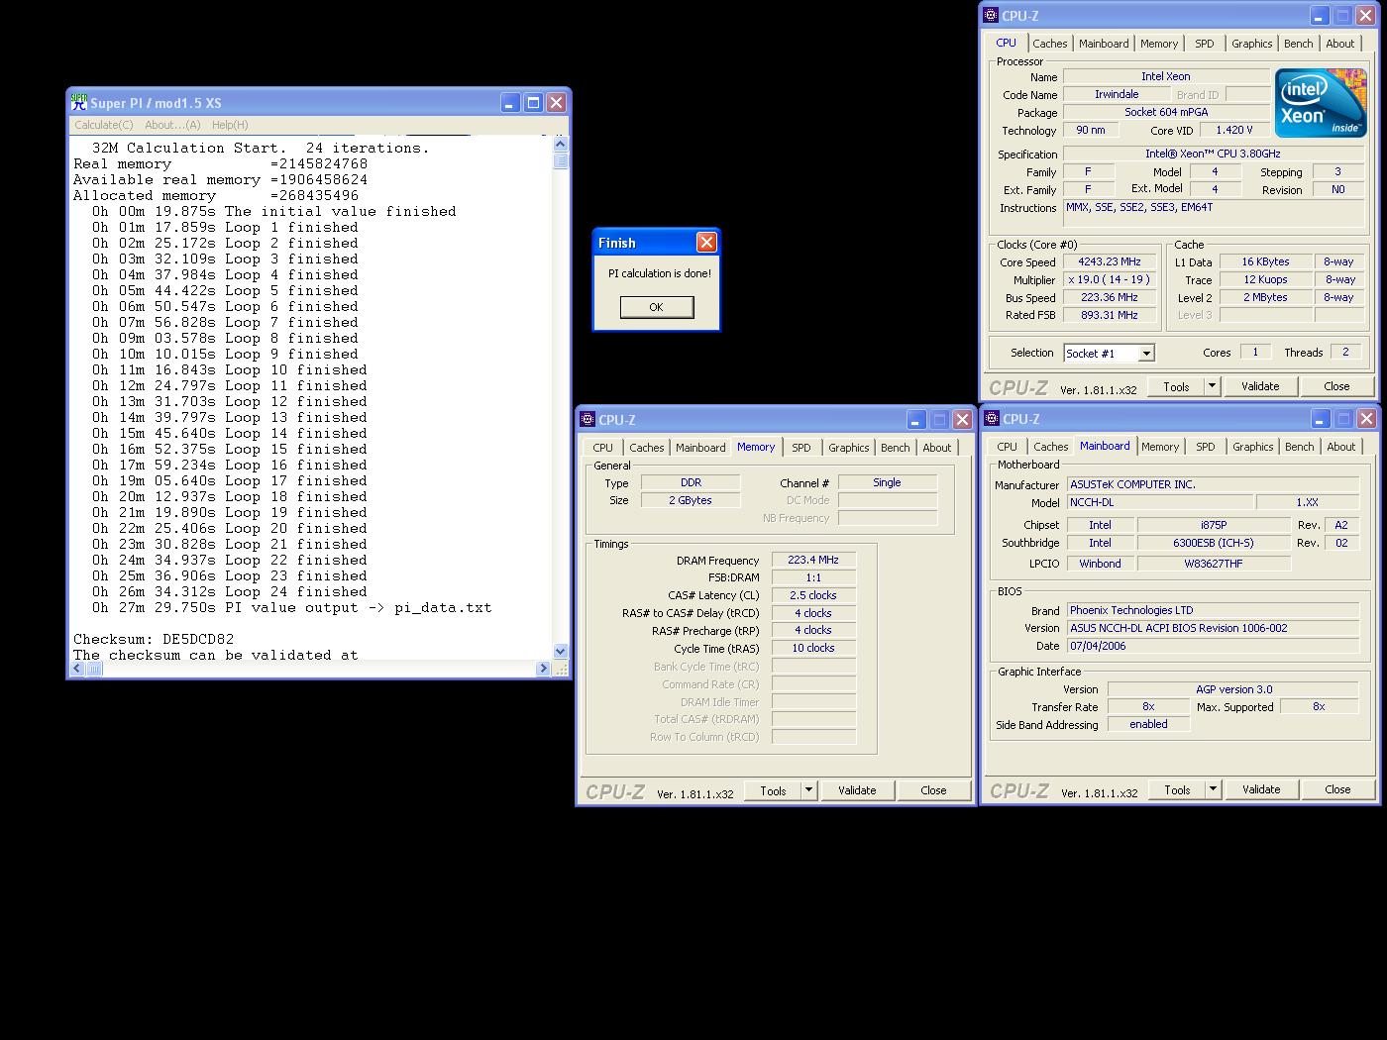The height and width of the screenshot is (1040, 1387).
Task: Click OK in the Finish dialog
Action: point(656,307)
